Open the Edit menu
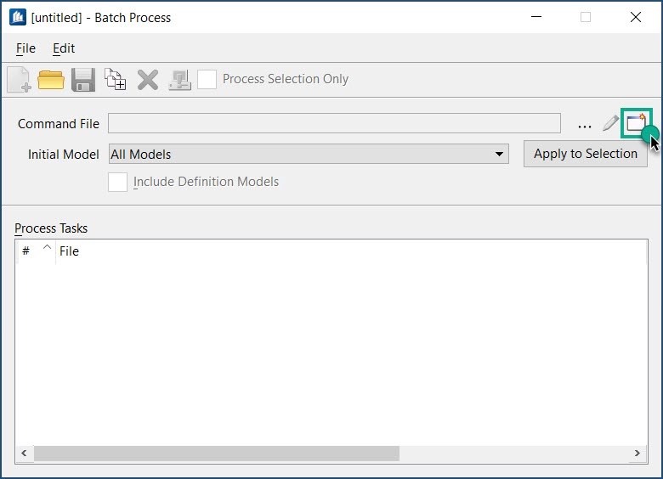The image size is (663, 479). point(64,48)
